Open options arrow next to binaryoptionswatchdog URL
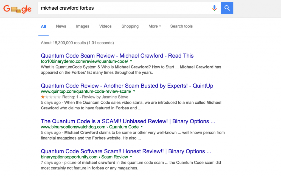281x176 pixels. point(142,127)
